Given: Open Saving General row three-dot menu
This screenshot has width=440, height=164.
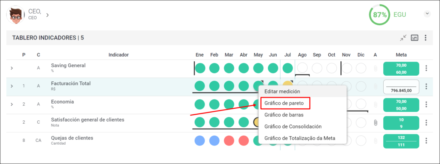Looking at the screenshot, I should point(426,68).
